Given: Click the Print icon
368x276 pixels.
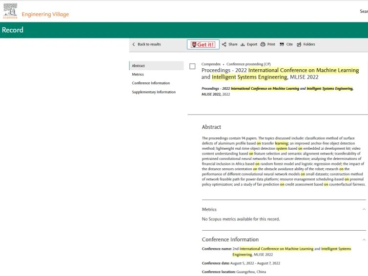Looking at the screenshot, I should click(263, 44).
